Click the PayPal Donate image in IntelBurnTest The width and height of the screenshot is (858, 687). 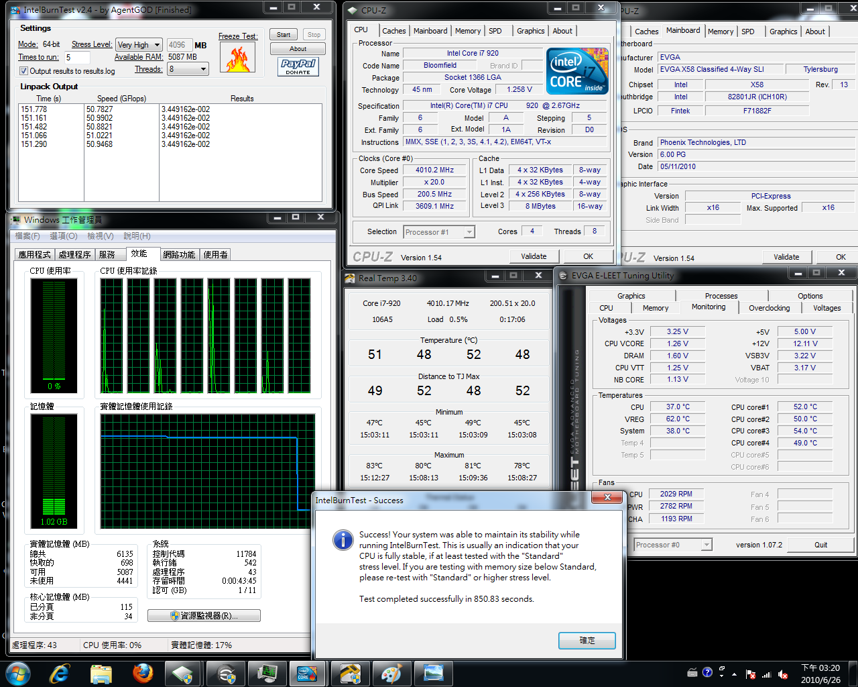click(298, 66)
